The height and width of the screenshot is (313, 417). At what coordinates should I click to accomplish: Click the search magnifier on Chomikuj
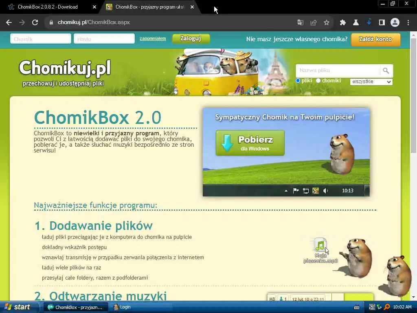(x=386, y=71)
